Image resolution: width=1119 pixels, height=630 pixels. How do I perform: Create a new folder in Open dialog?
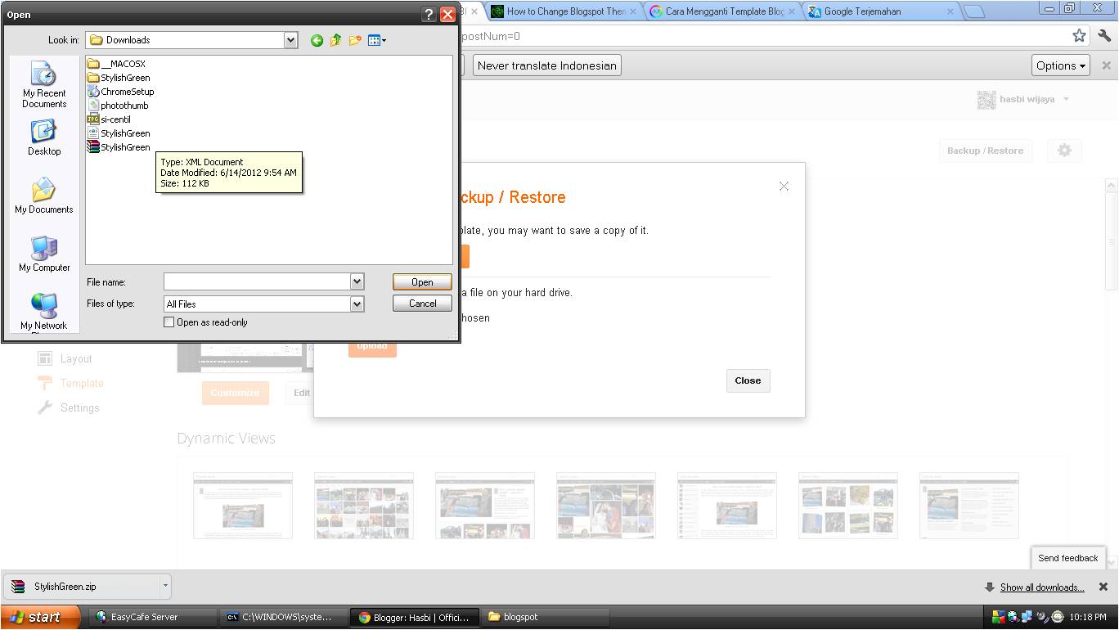tap(355, 40)
